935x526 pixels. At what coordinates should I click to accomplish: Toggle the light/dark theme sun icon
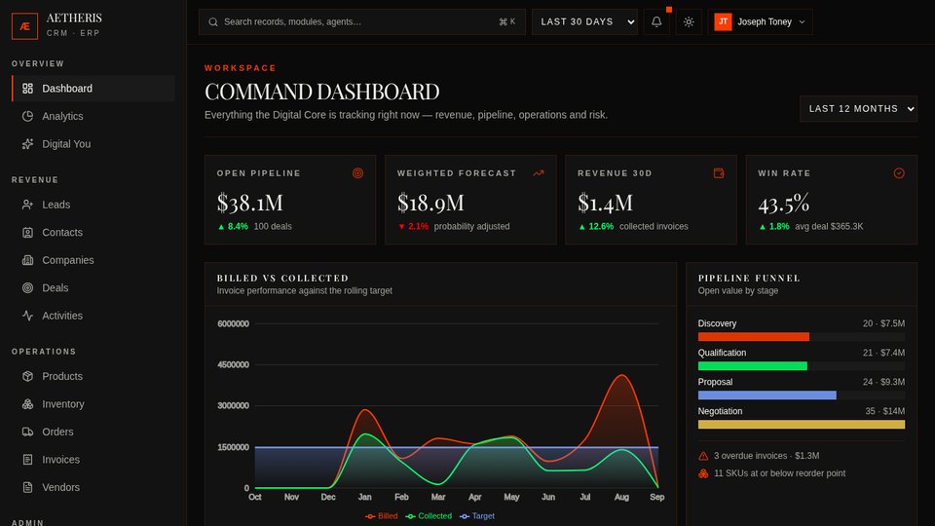pos(689,22)
